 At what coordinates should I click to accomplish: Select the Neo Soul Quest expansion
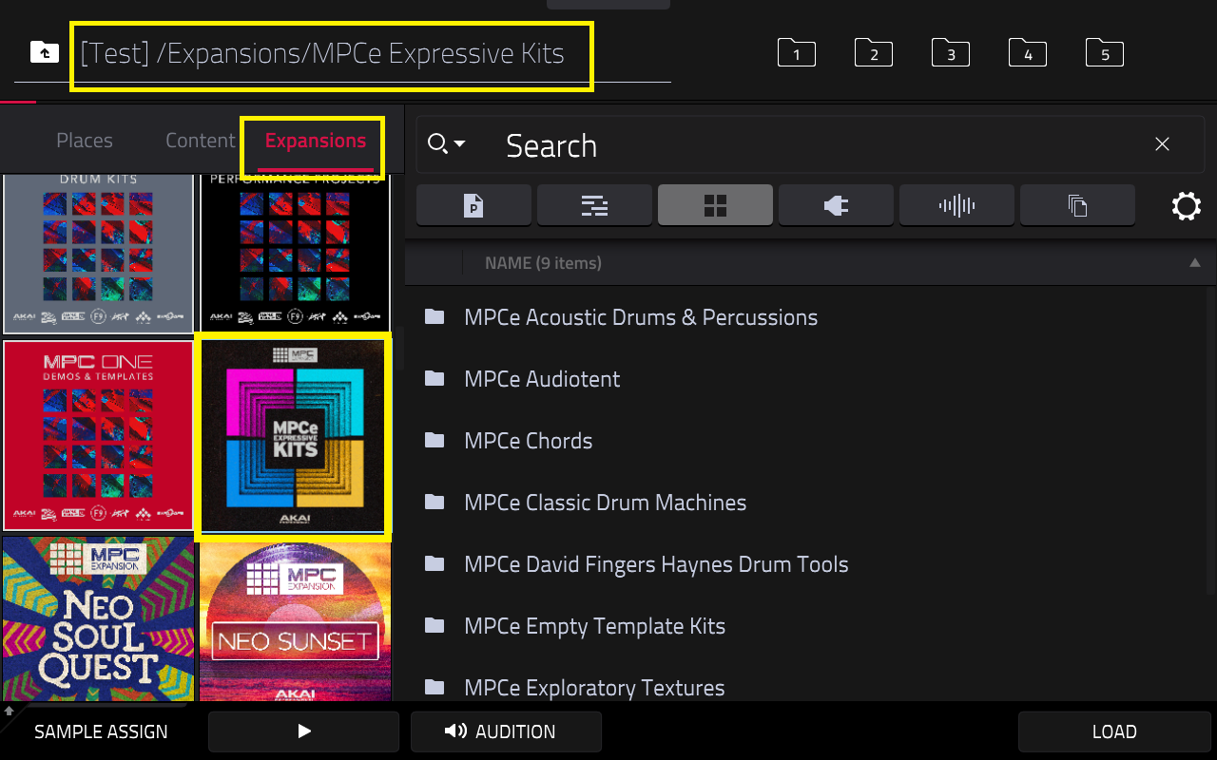pyautogui.click(x=98, y=618)
